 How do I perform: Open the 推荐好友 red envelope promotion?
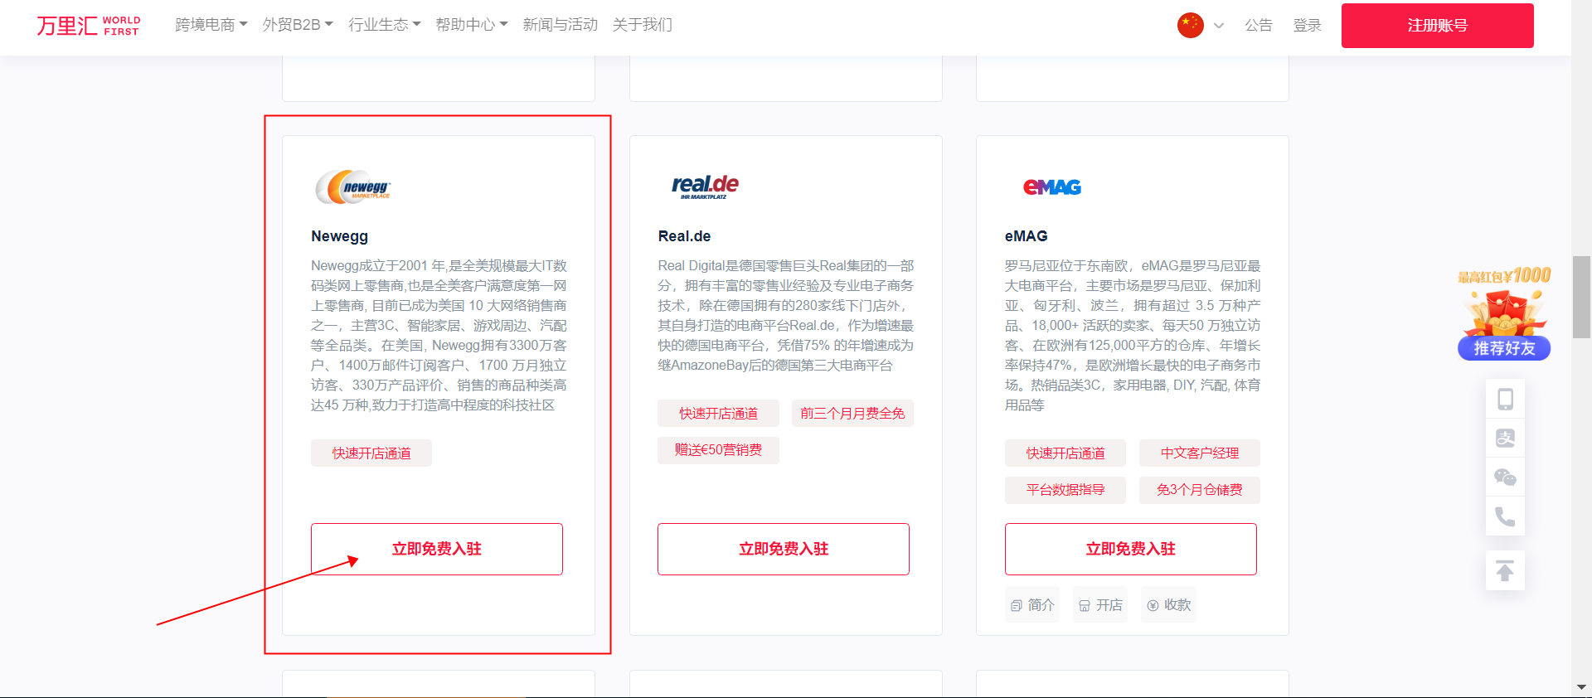(x=1504, y=313)
